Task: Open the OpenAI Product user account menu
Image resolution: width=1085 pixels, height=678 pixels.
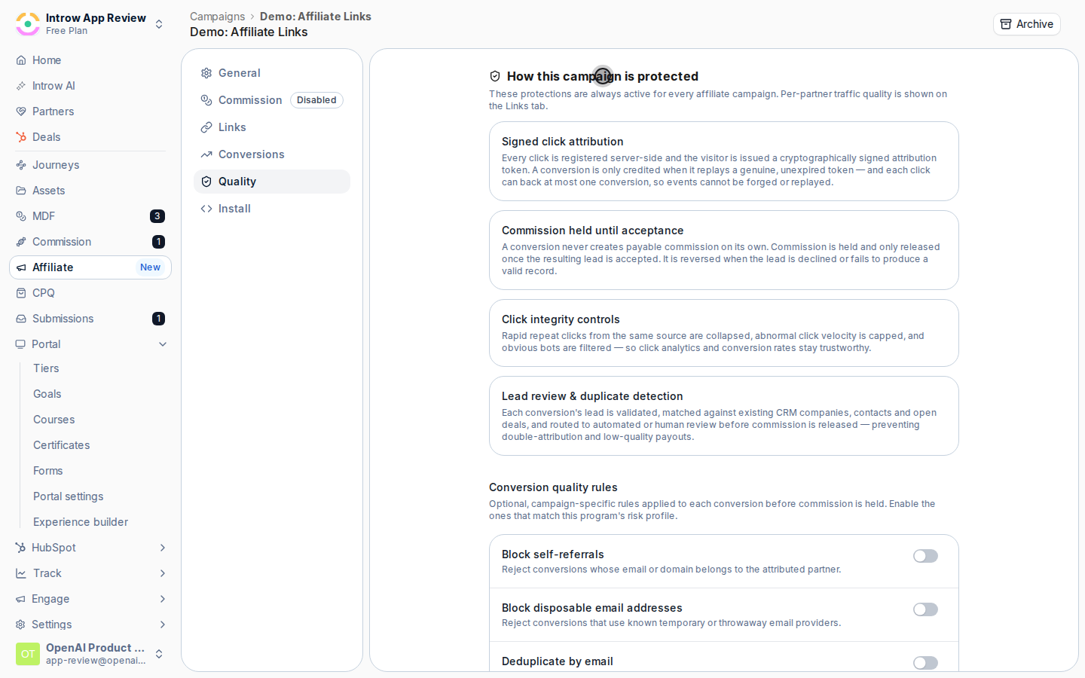Action: point(90,654)
